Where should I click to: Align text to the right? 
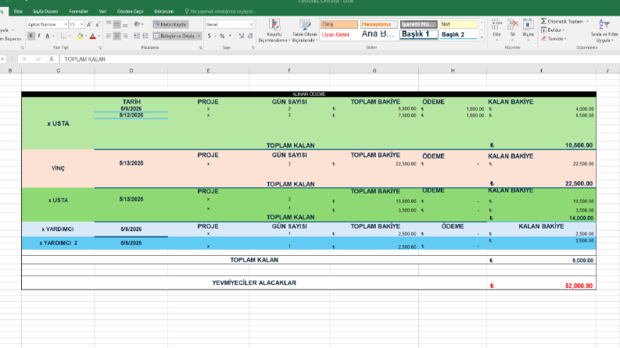point(125,36)
